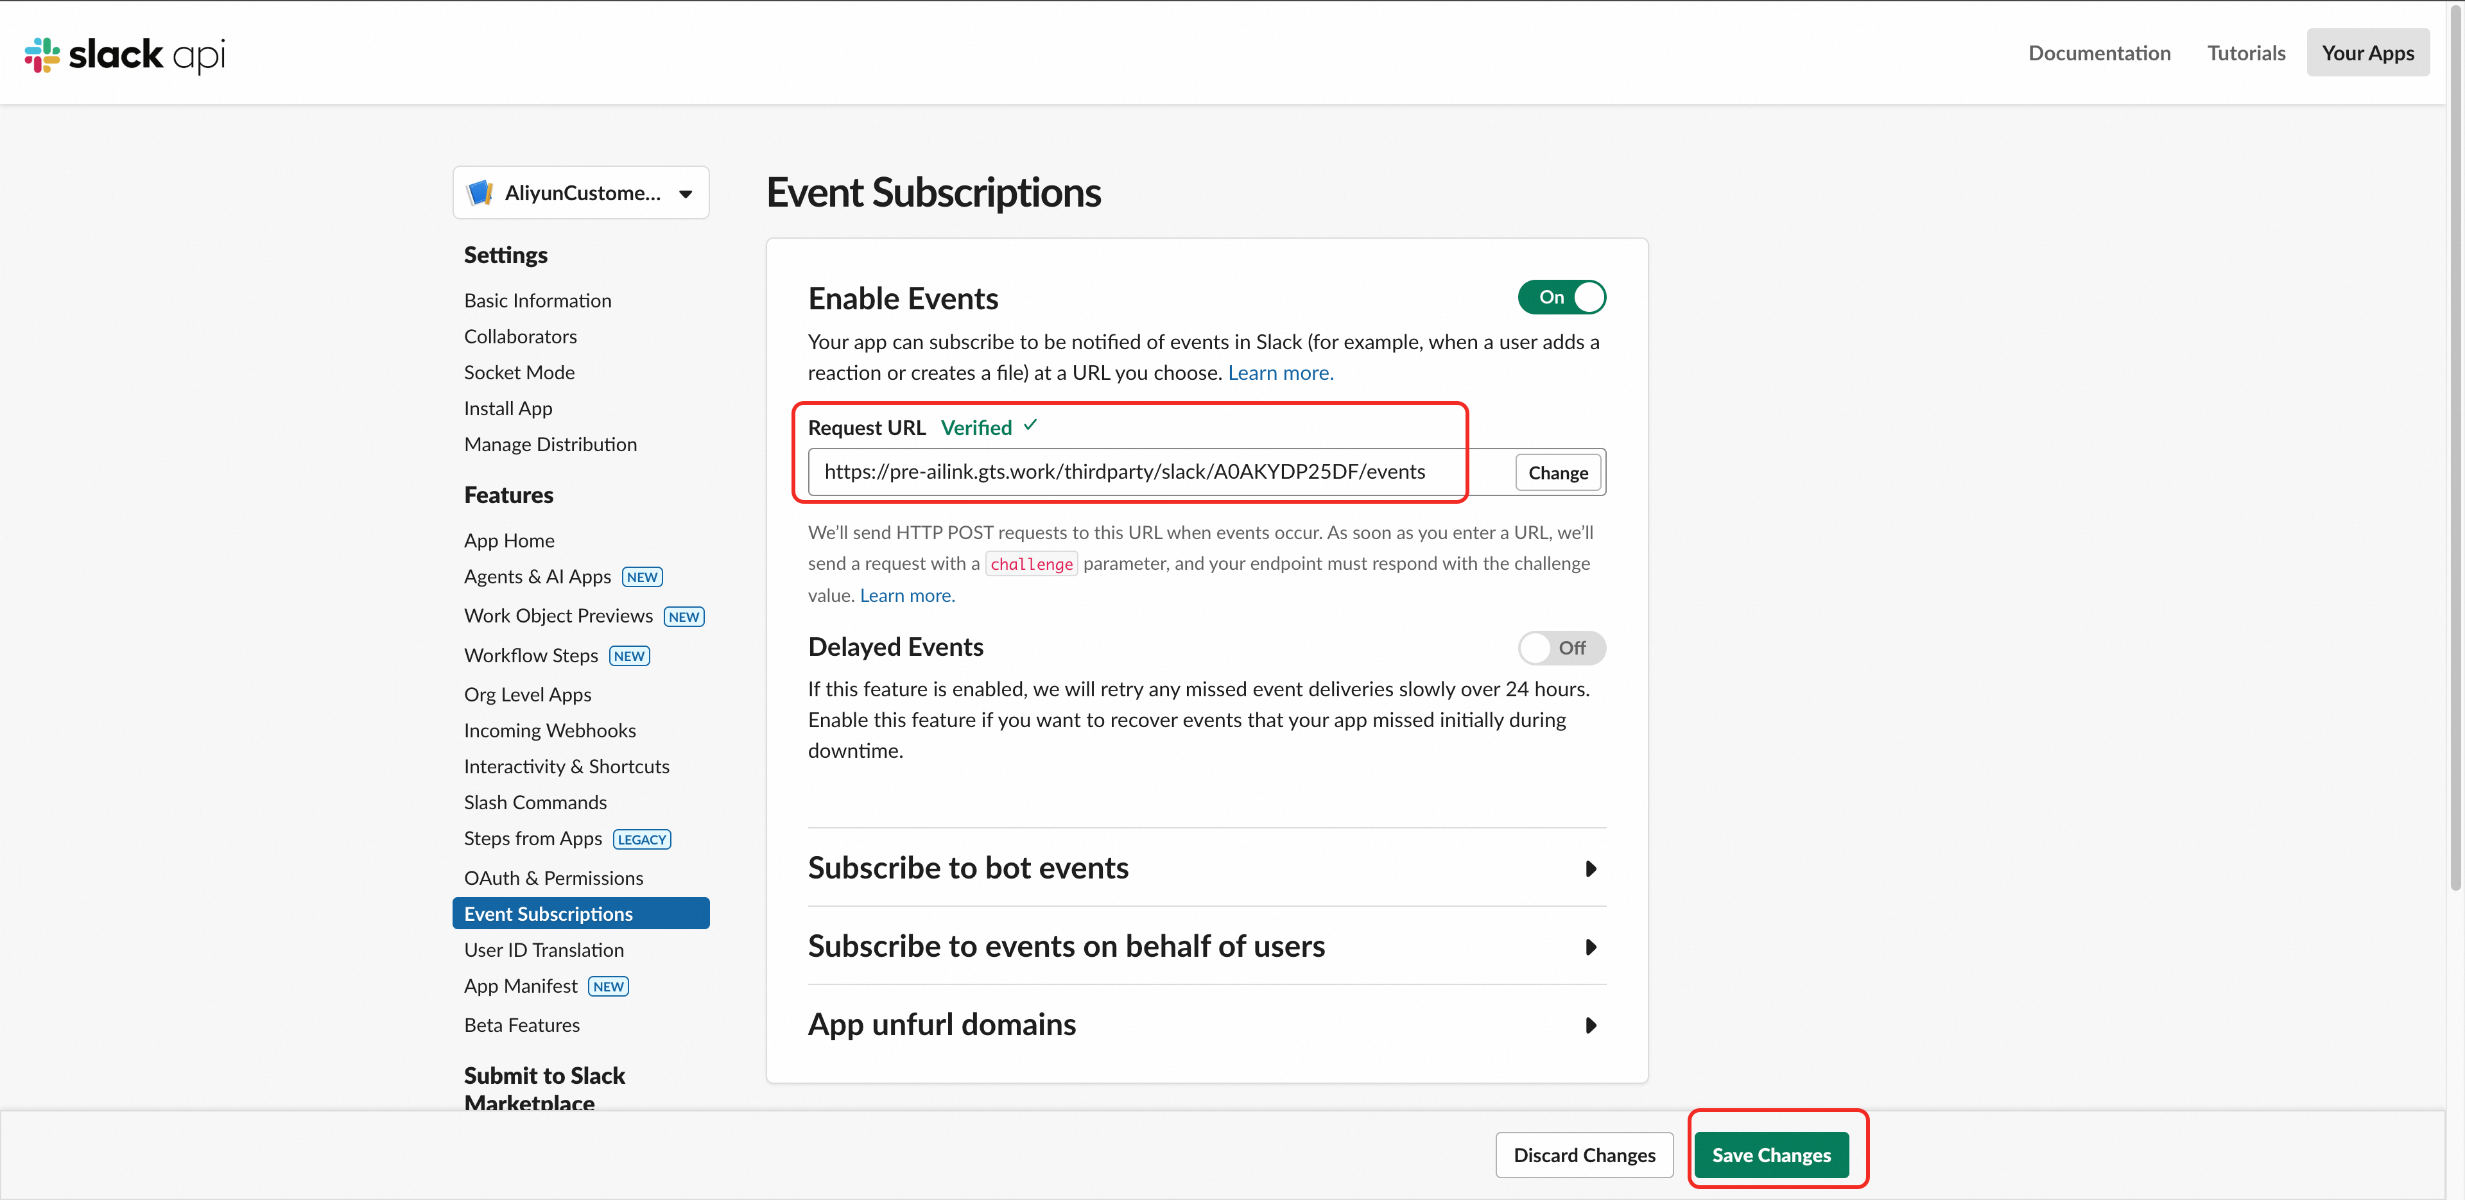This screenshot has height=1200, width=2465.
Task: Navigate to App Home
Action: pos(509,541)
